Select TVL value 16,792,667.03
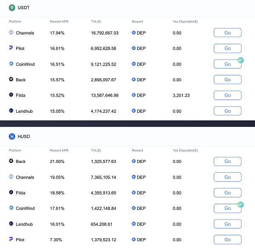The height and width of the screenshot is (248, 255). pyautogui.click(x=105, y=33)
